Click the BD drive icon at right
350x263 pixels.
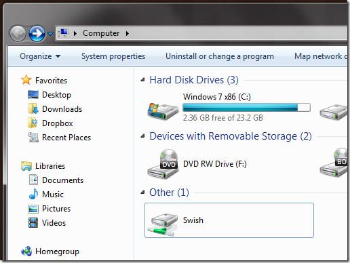point(334,162)
